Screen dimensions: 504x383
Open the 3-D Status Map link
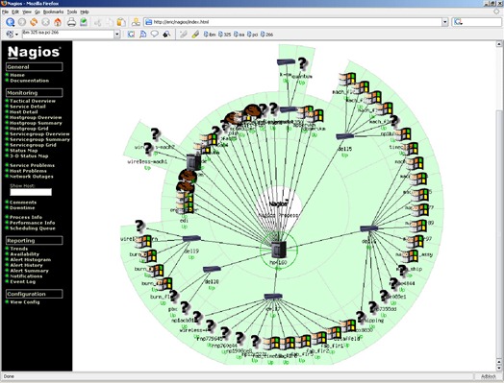tap(29, 156)
